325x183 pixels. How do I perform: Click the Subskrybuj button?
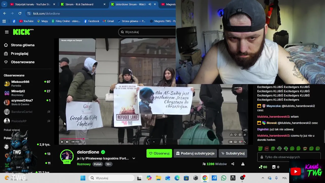[233, 153]
